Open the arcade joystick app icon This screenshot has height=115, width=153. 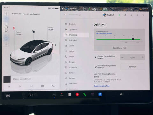coord(62,95)
